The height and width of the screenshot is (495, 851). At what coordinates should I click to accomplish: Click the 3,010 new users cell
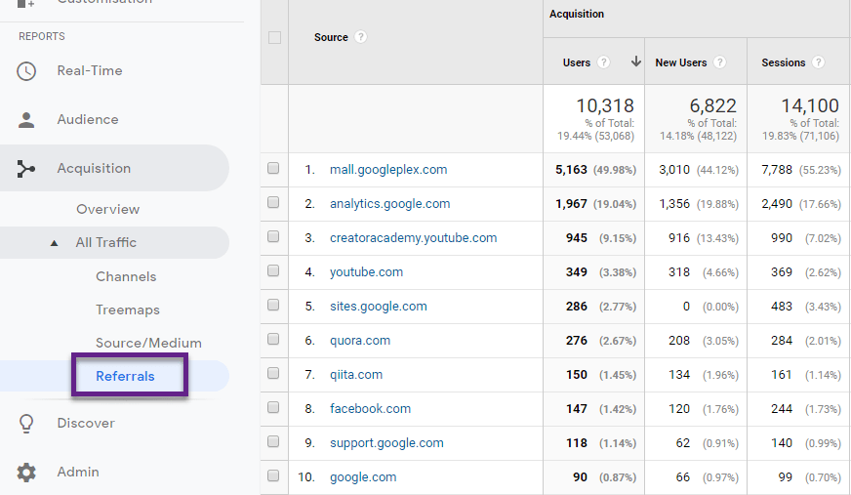click(674, 169)
